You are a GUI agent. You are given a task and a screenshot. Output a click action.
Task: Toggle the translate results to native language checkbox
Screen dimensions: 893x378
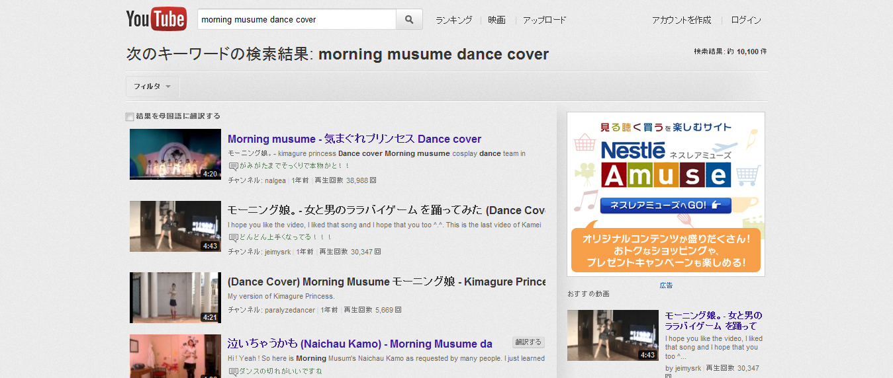click(x=130, y=117)
